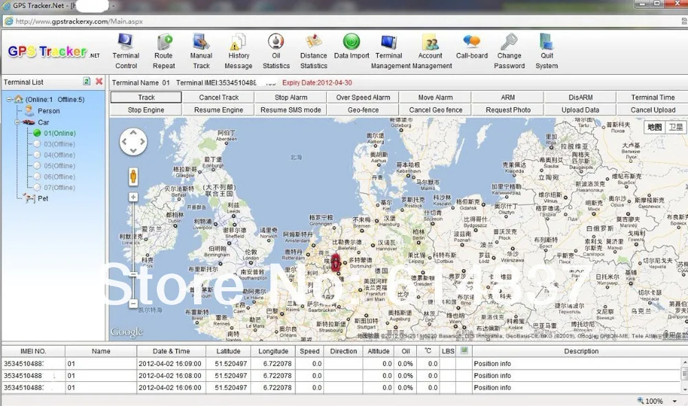Click the map zoom in plus button
This screenshot has width=688, height=406.
pyautogui.click(x=133, y=197)
